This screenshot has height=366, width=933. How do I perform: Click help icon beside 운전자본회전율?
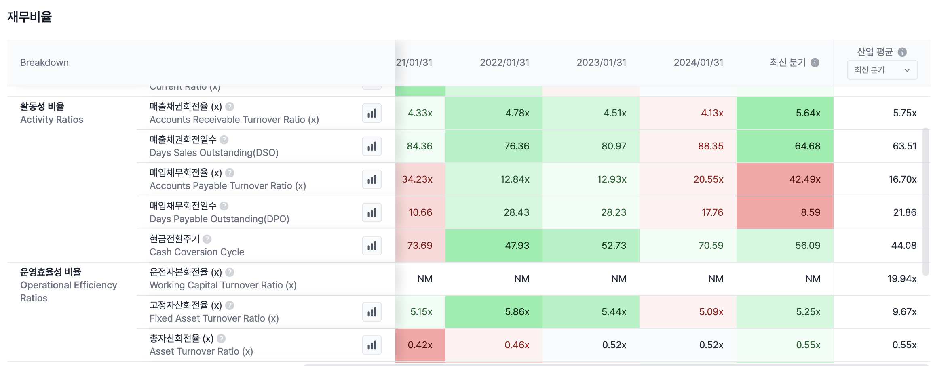point(230,272)
